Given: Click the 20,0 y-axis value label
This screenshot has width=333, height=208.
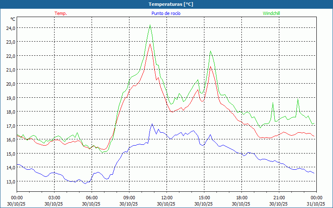Looking at the screenshot, I should (11, 84).
